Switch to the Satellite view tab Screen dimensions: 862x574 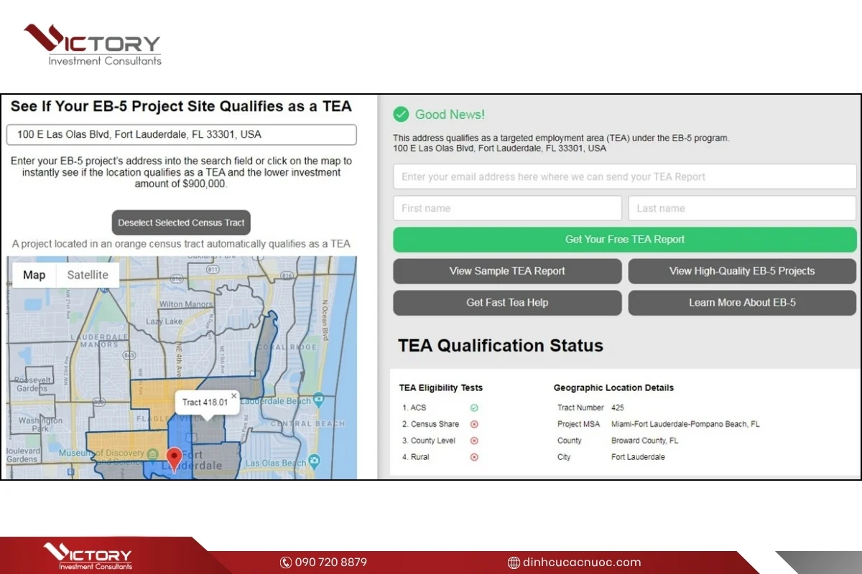(88, 275)
